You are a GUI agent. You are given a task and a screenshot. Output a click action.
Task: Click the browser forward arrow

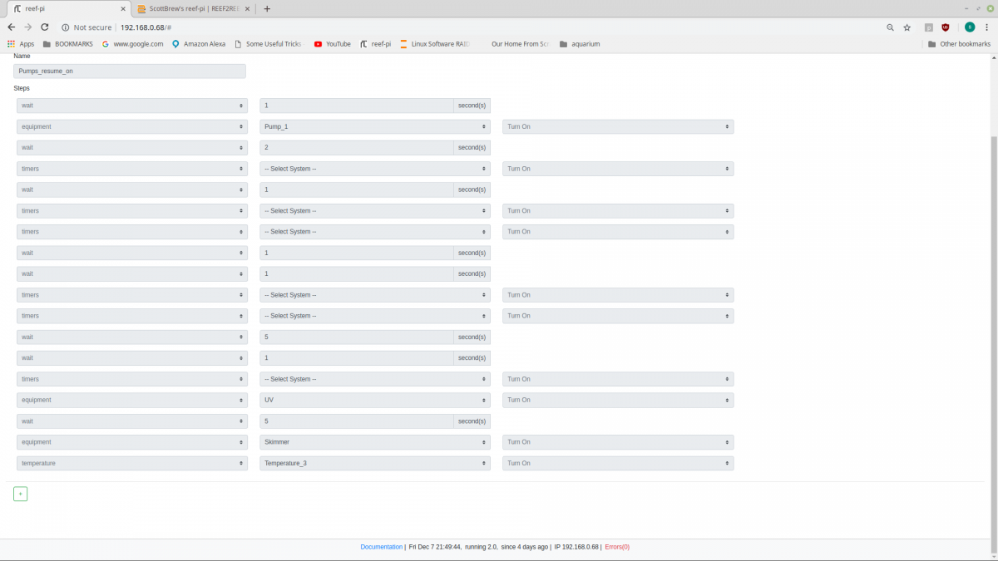point(28,27)
